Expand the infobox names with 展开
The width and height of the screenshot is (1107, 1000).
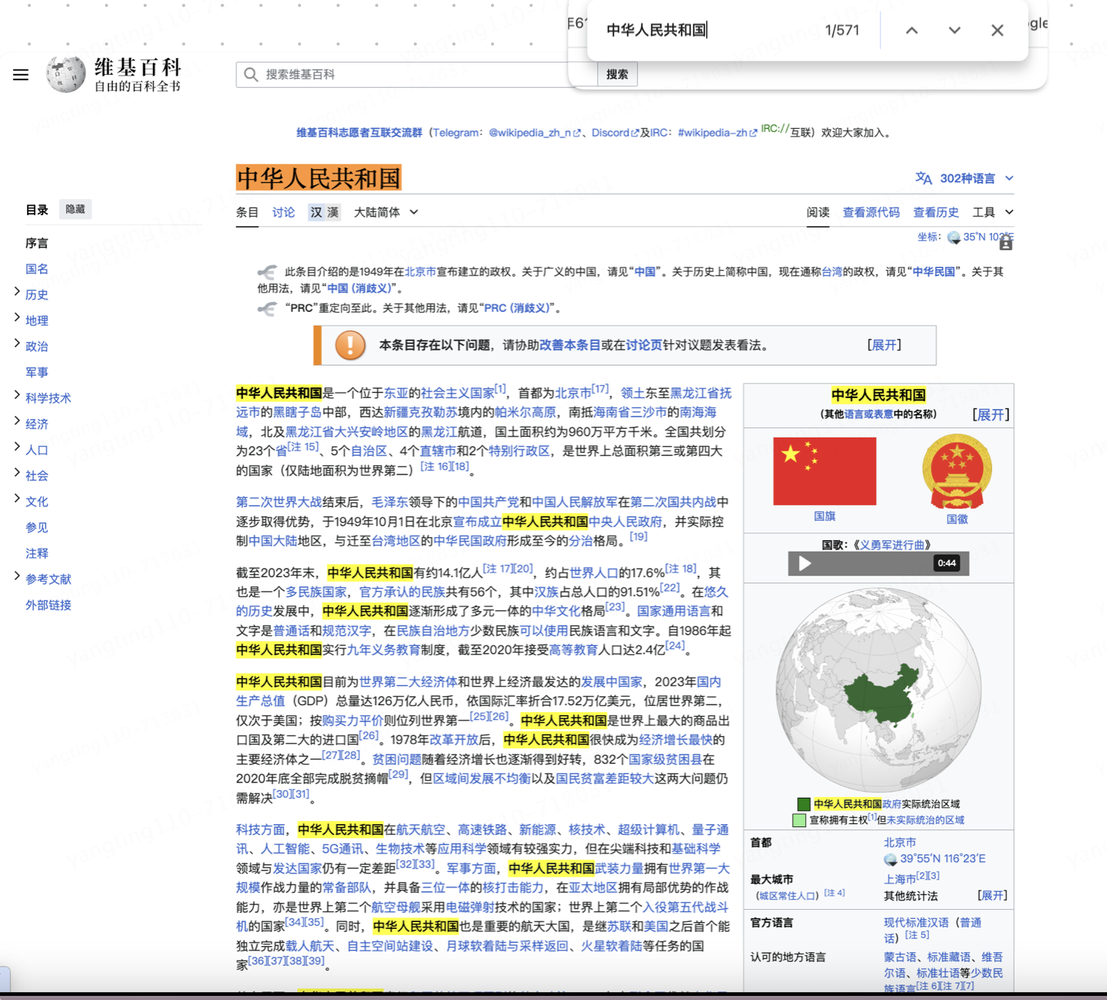click(991, 414)
